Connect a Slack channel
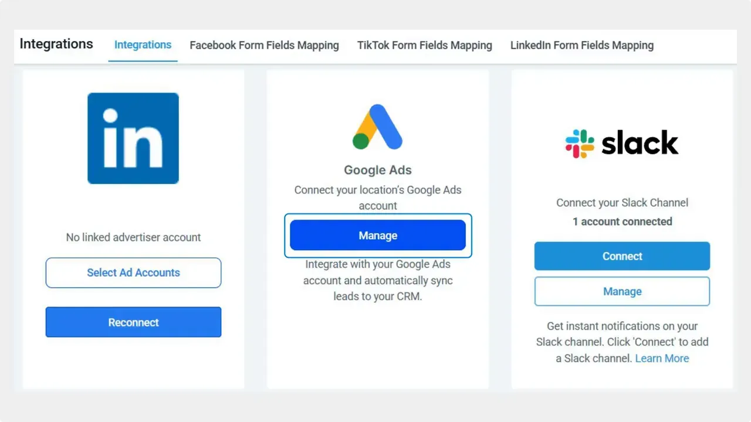 622,256
